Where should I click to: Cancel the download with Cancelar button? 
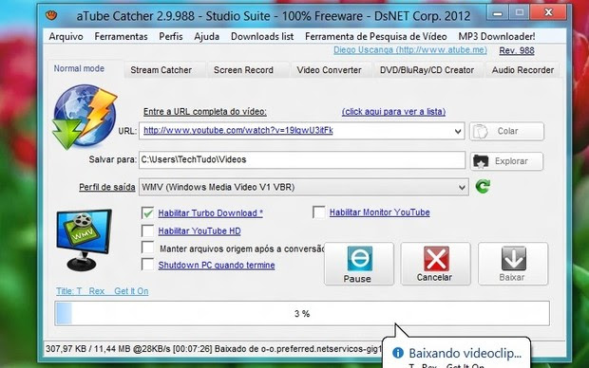(x=436, y=264)
